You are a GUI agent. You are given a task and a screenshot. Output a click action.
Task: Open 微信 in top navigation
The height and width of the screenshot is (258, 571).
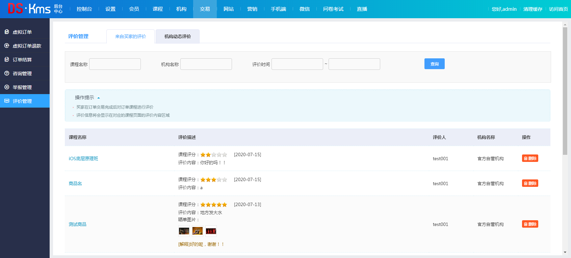(305, 9)
